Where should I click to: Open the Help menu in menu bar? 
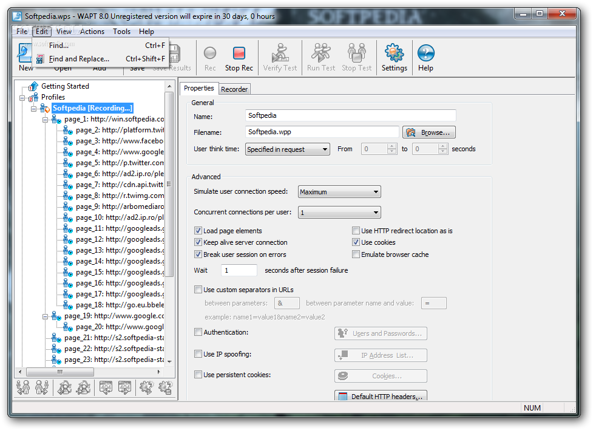coord(146,32)
